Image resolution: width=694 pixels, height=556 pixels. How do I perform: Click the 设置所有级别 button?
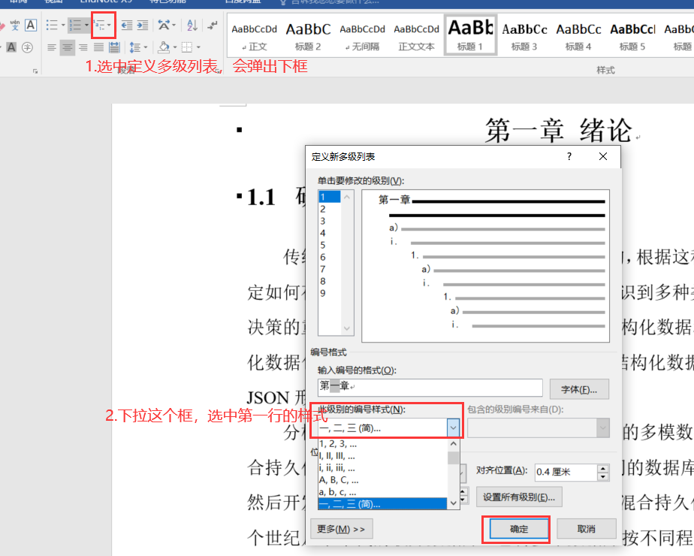pos(520,497)
